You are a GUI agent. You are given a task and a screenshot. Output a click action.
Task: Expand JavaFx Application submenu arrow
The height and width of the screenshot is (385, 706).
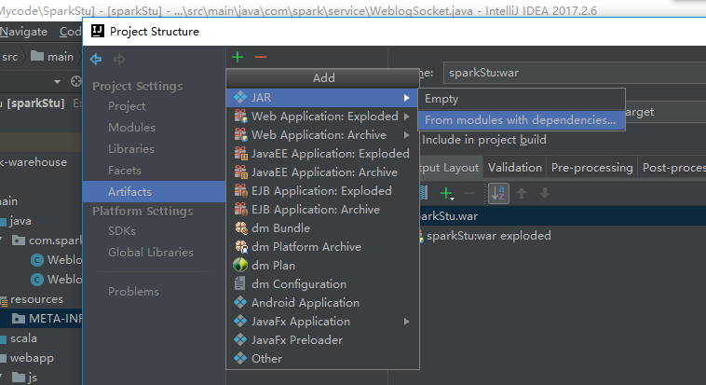[407, 322]
